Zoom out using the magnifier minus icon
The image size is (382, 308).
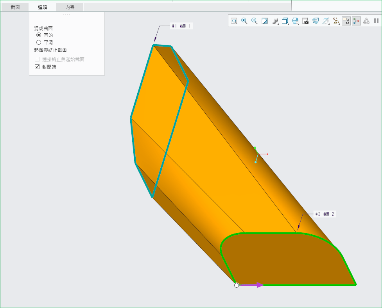coord(255,21)
